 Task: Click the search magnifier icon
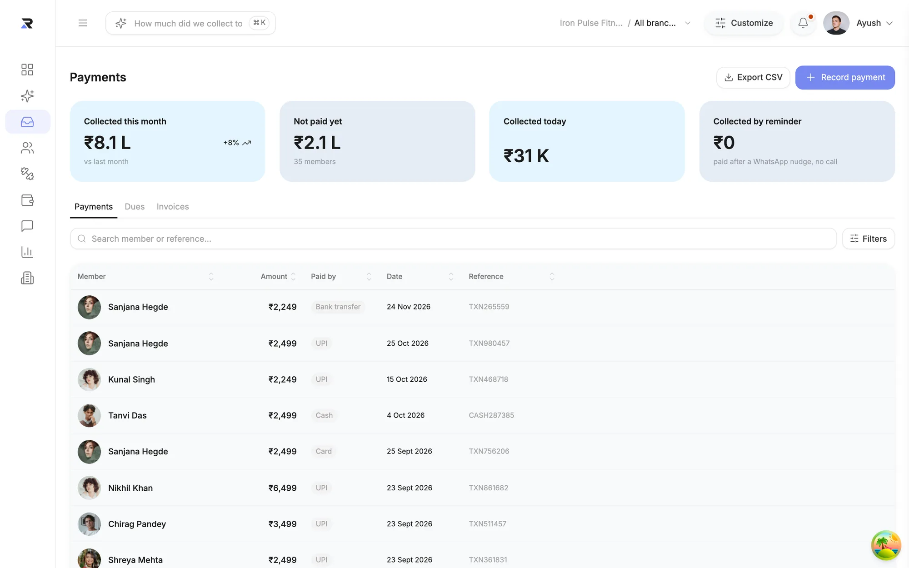click(82, 239)
